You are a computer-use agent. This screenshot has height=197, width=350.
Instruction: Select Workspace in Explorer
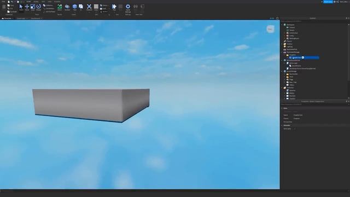point(290,25)
